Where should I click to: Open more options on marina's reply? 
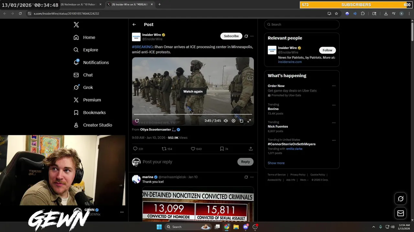pyautogui.click(x=252, y=177)
